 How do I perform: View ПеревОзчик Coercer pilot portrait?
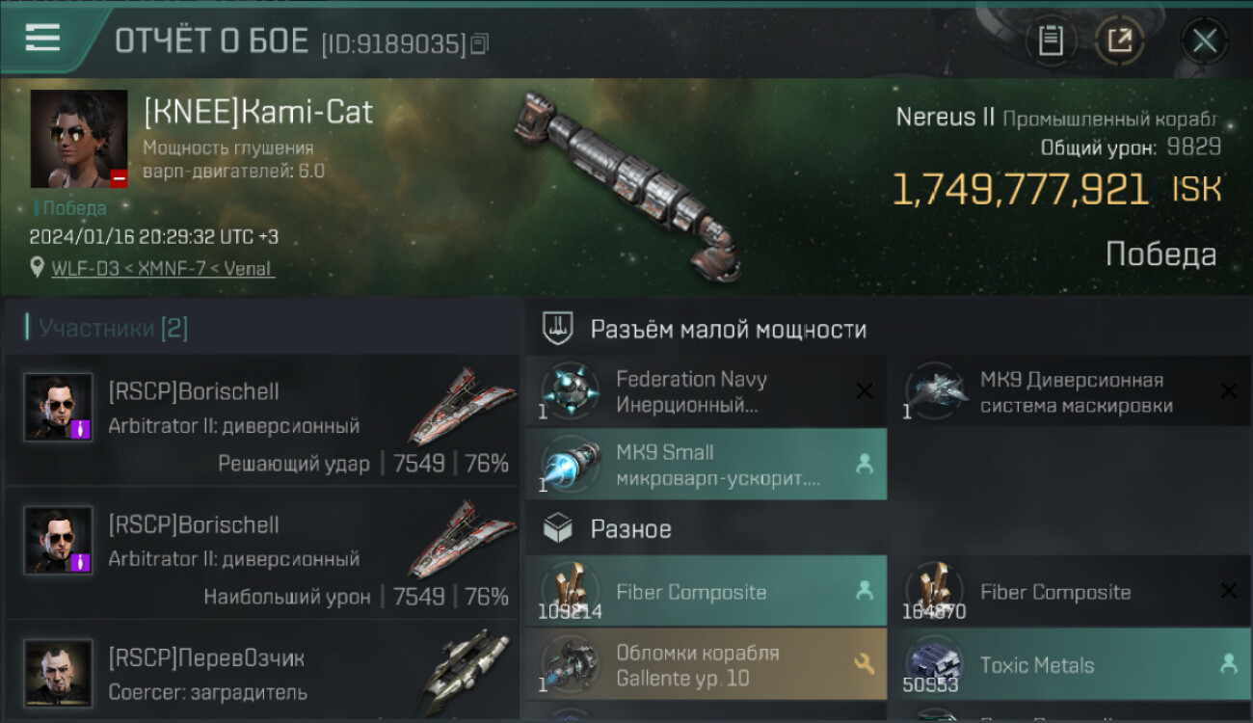click(x=59, y=674)
